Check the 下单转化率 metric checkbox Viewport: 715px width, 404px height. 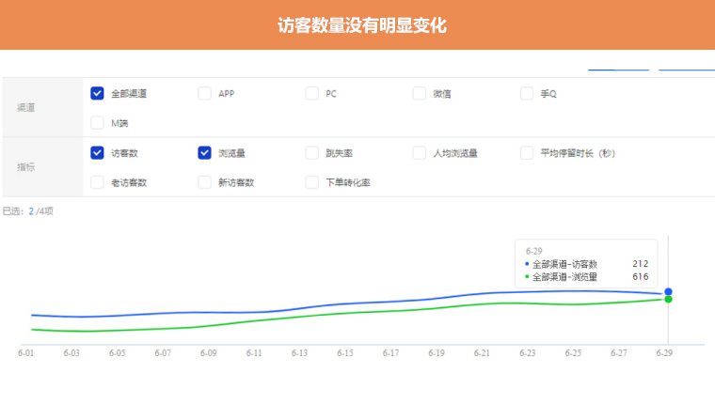point(311,182)
